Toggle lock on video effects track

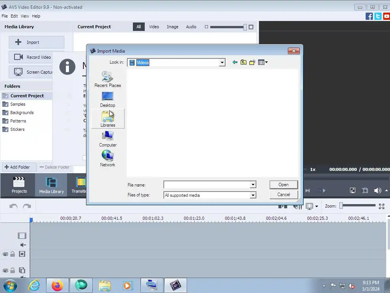tap(13, 254)
